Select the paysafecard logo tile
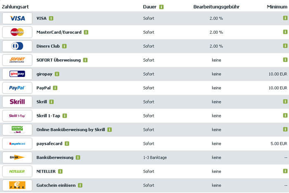 [17, 144]
